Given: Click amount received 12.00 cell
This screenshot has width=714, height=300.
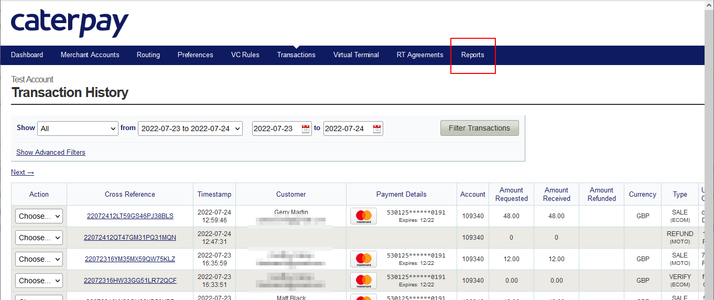Looking at the screenshot, I should tap(557, 259).
